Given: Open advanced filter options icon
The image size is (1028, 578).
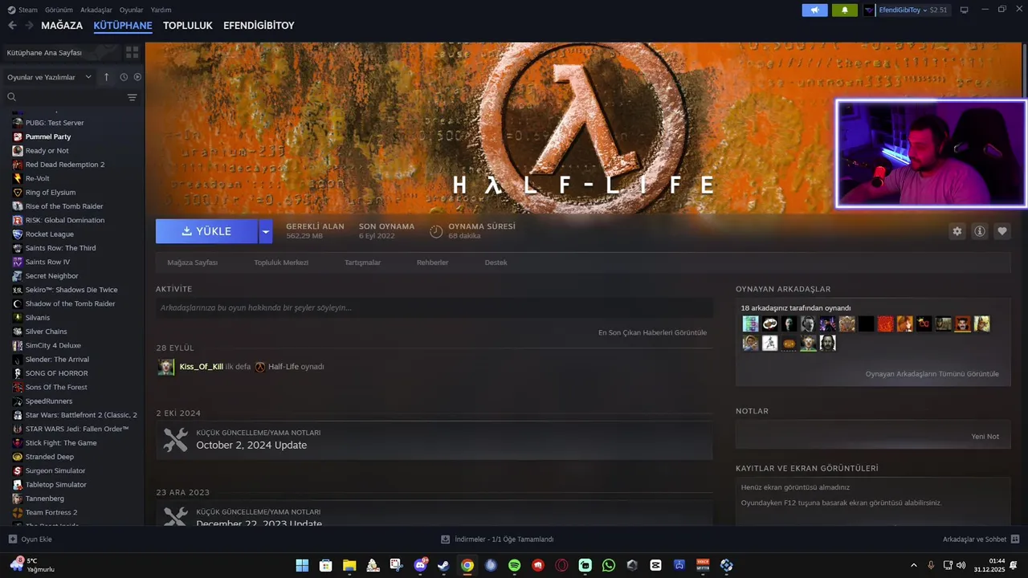Looking at the screenshot, I should (133, 97).
